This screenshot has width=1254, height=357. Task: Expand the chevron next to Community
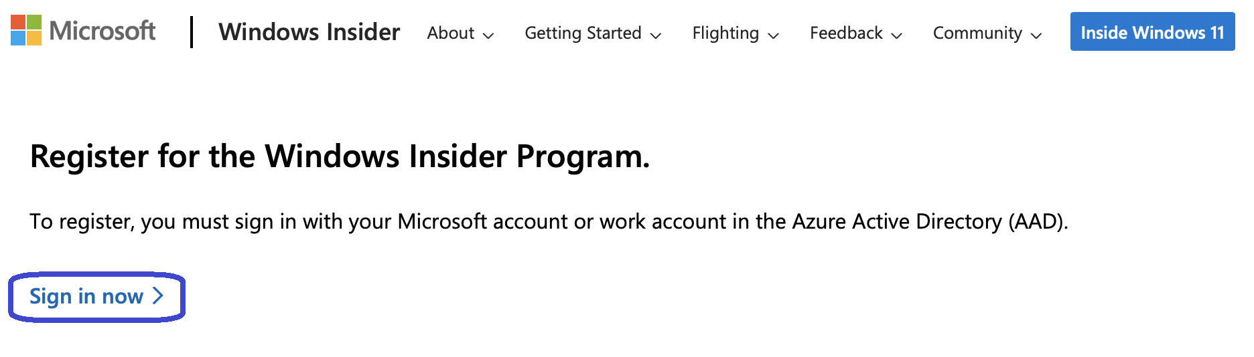(1036, 35)
